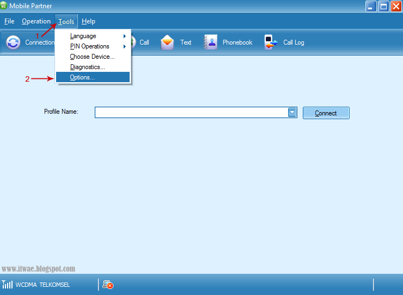Open the File menu
Screen dimensions: 403x295
[9, 21]
